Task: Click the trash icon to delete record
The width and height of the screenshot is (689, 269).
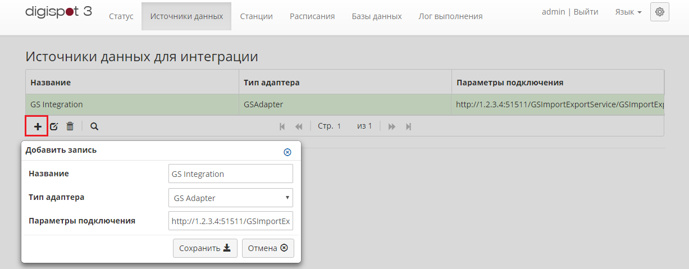Action: [x=70, y=126]
